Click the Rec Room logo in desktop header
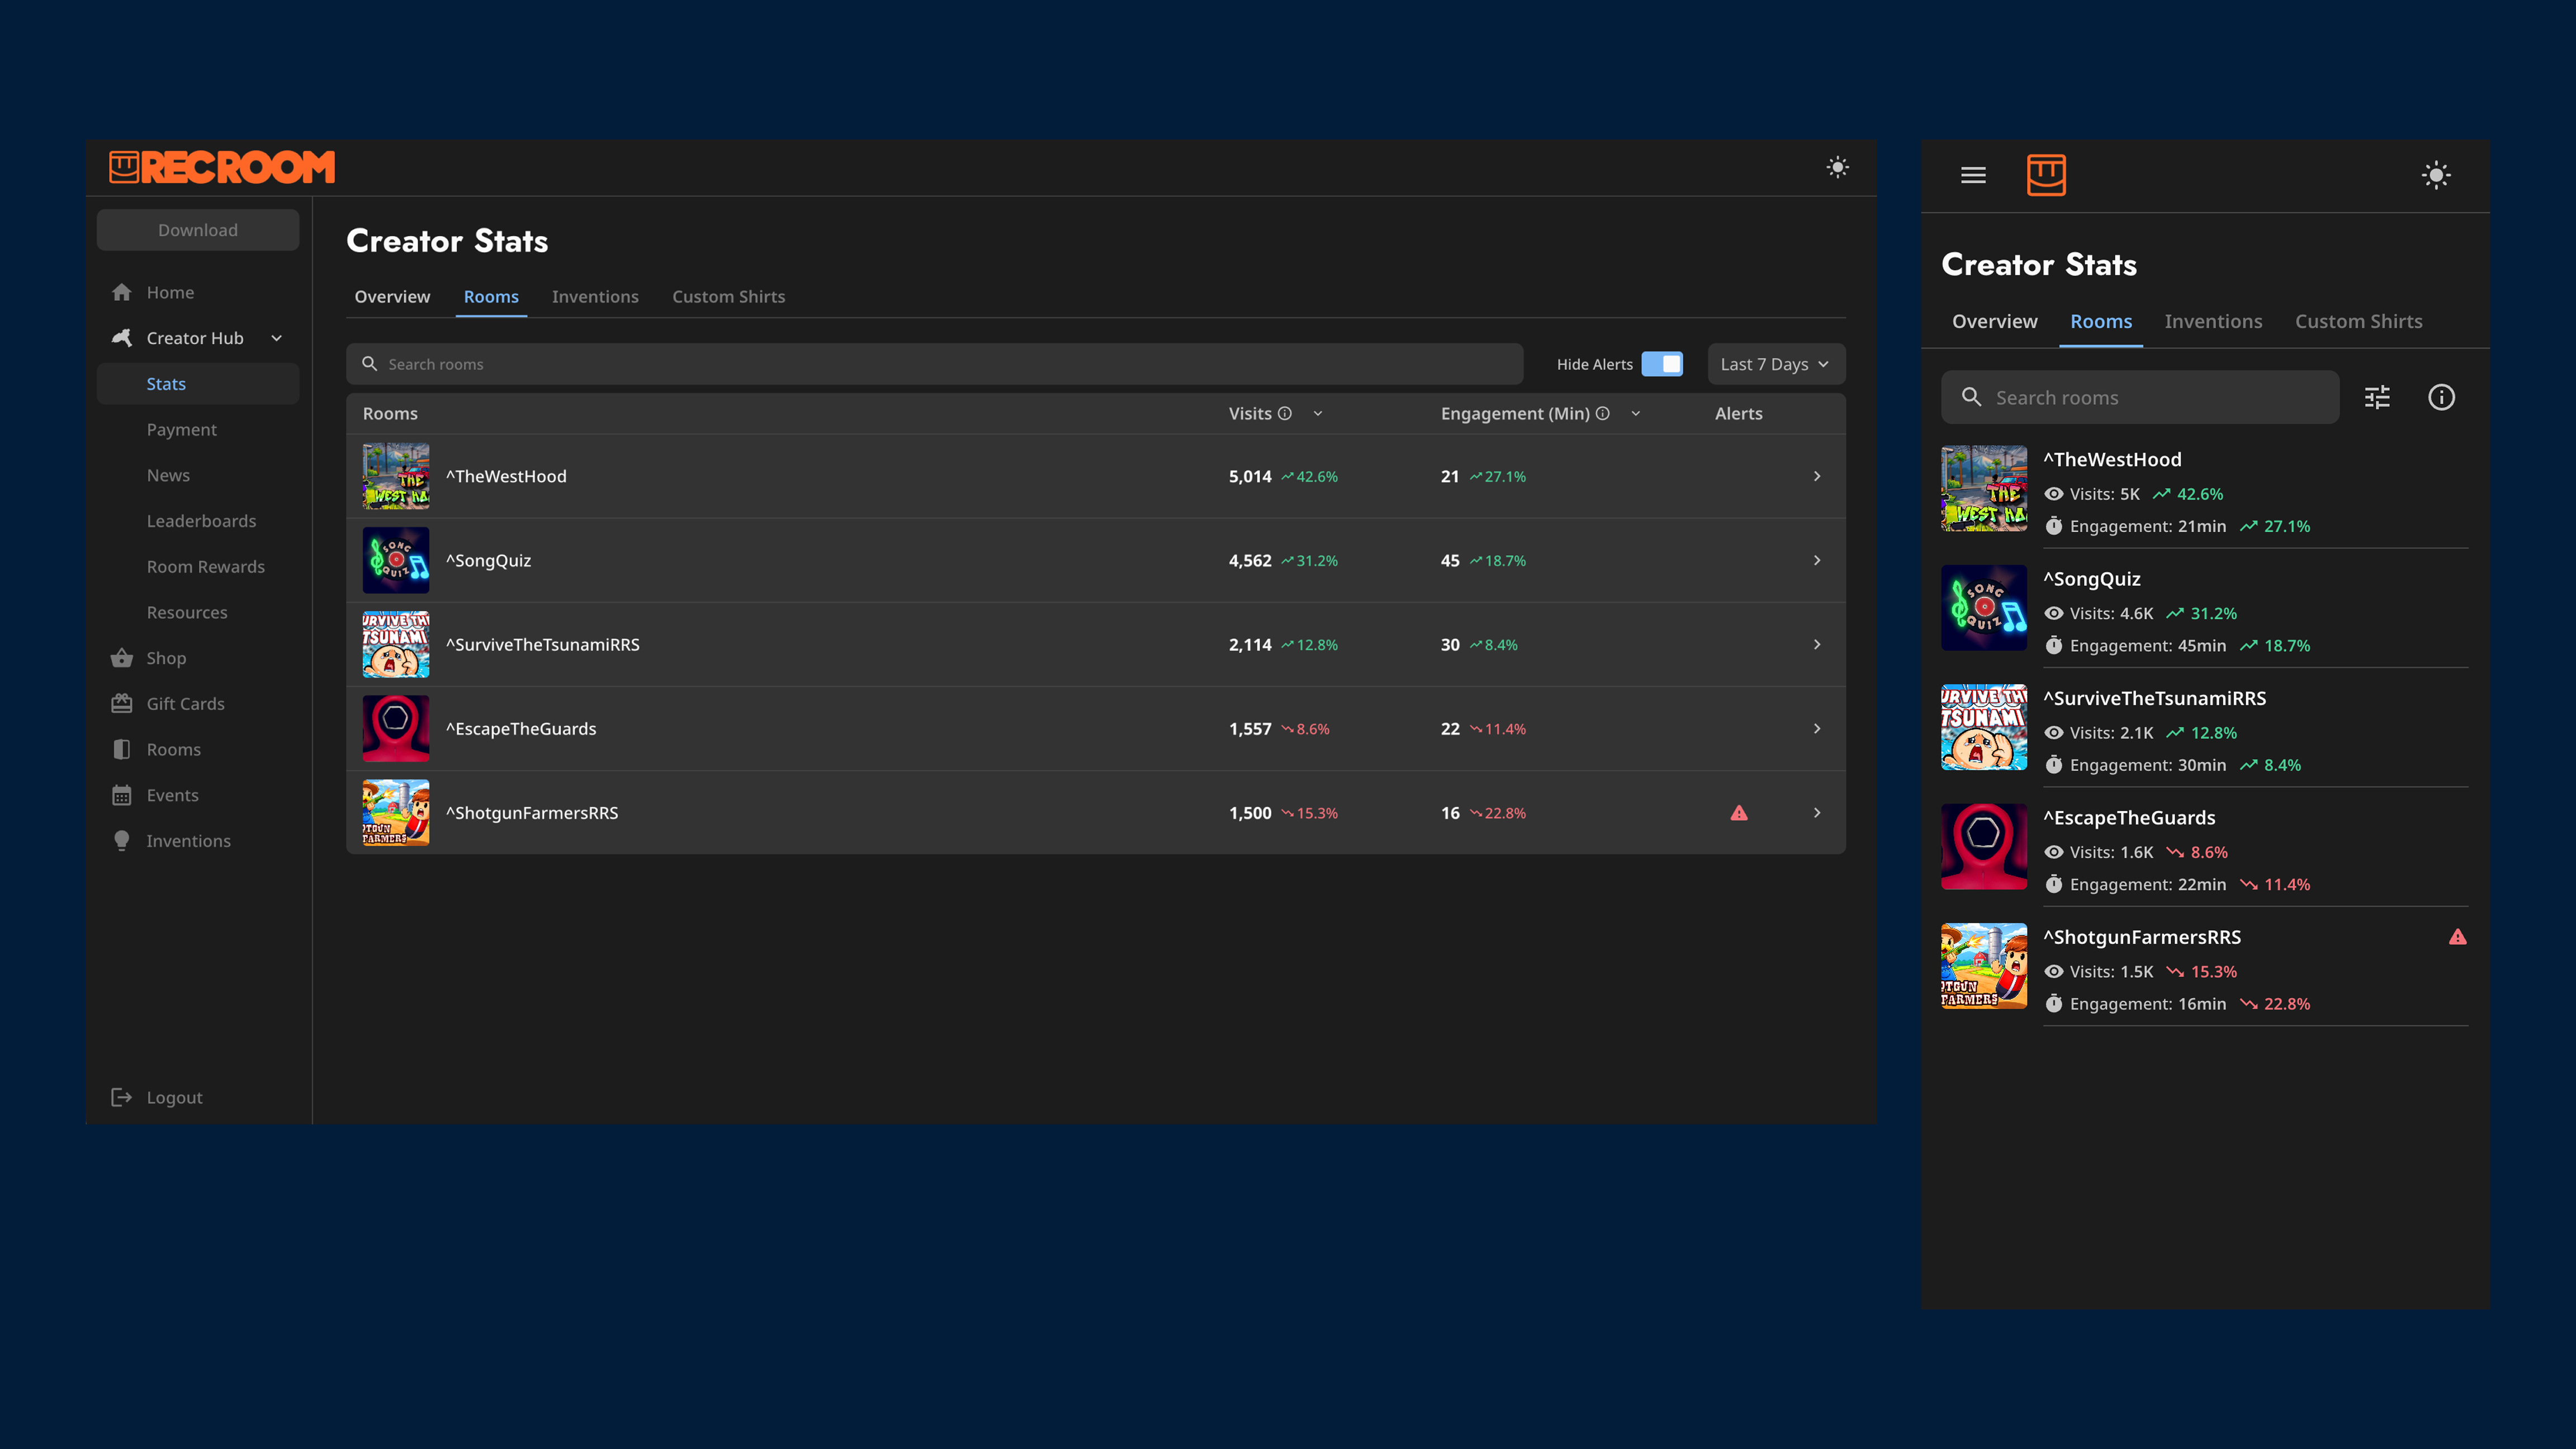 pyautogui.click(x=222, y=167)
